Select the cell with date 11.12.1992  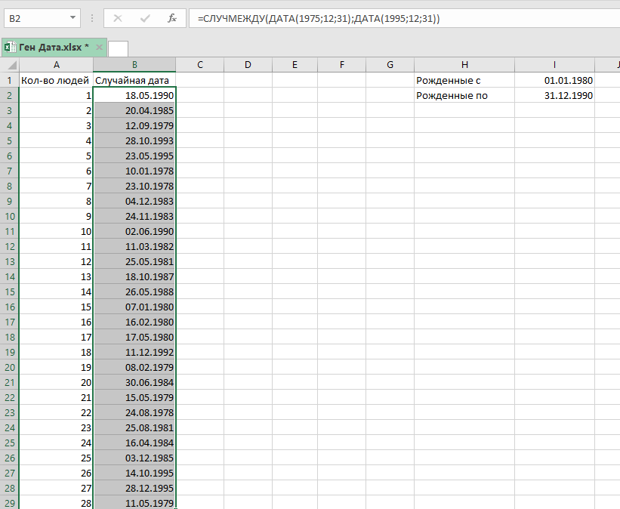[134, 352]
